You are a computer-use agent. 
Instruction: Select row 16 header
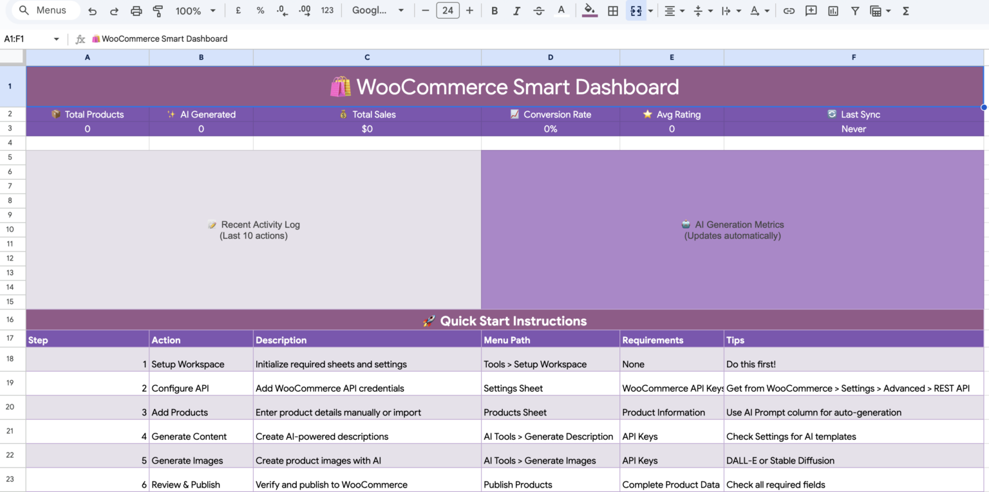(13, 320)
